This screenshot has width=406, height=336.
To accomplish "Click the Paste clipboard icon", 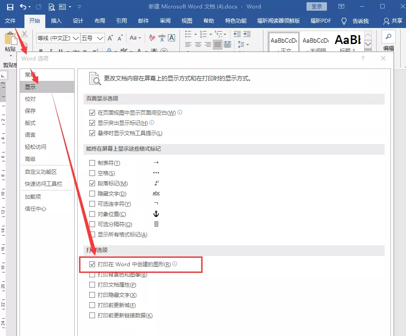I will tap(11, 38).
